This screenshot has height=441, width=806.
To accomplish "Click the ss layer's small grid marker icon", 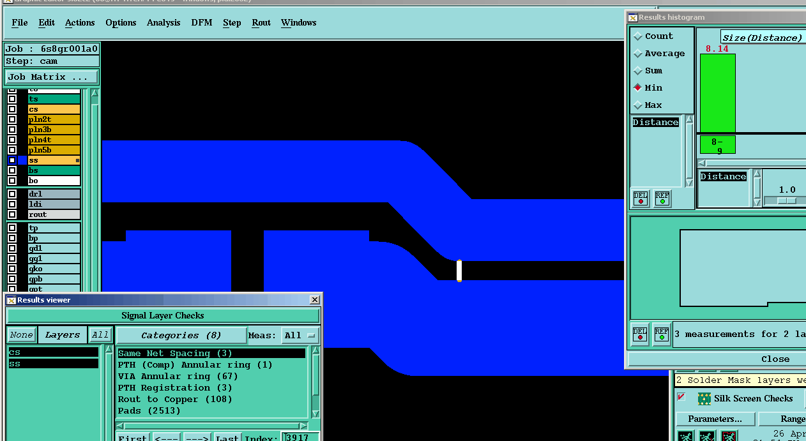I will (x=77, y=160).
